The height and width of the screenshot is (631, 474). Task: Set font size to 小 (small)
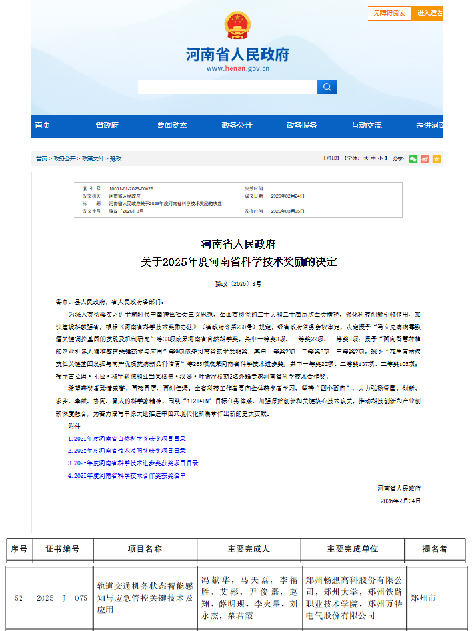pyautogui.click(x=380, y=159)
